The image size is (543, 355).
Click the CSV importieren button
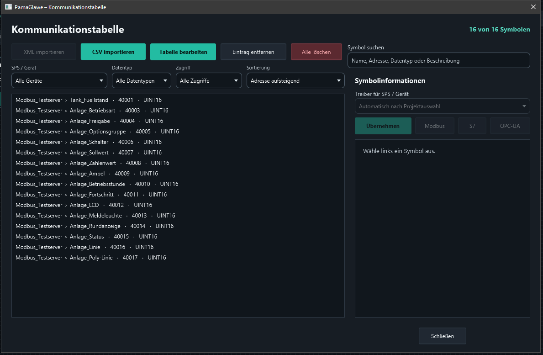click(x=113, y=52)
